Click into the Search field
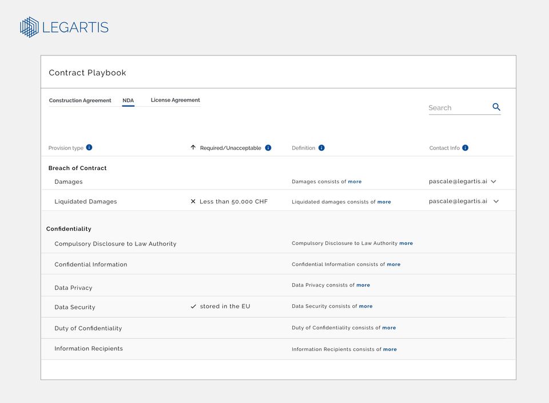Image resolution: width=549 pixels, height=403 pixels. click(457, 107)
